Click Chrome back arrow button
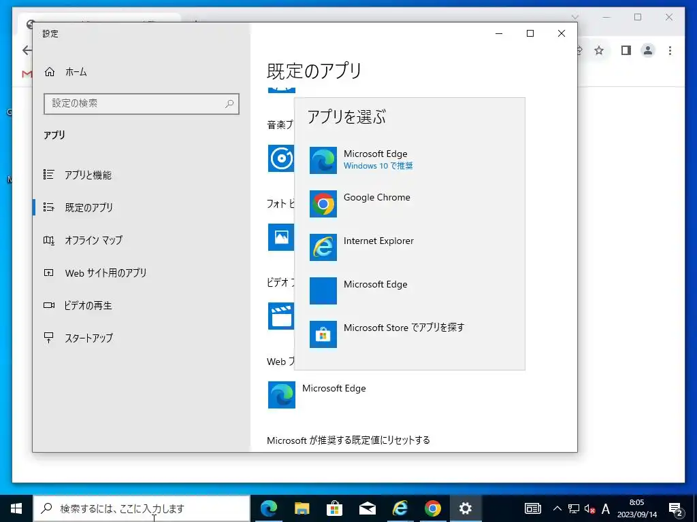 [x=27, y=50]
